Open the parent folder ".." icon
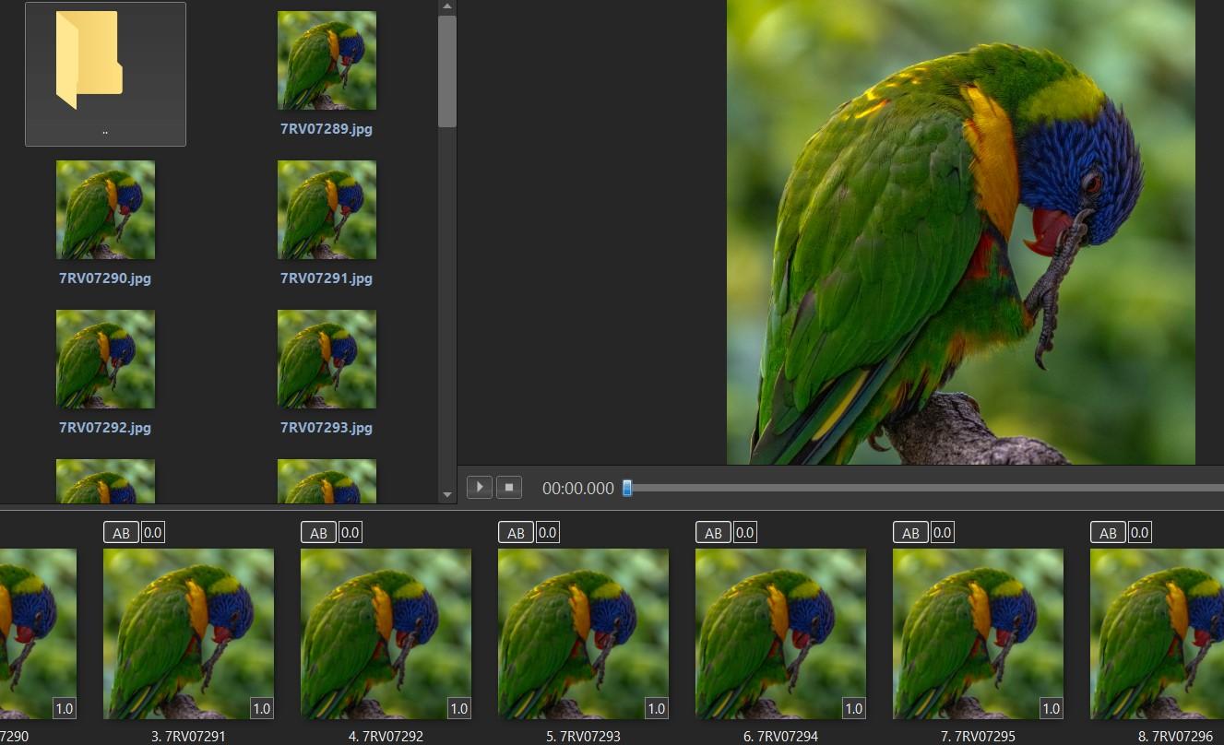Screen dimensions: 1224x745 [x=89, y=61]
